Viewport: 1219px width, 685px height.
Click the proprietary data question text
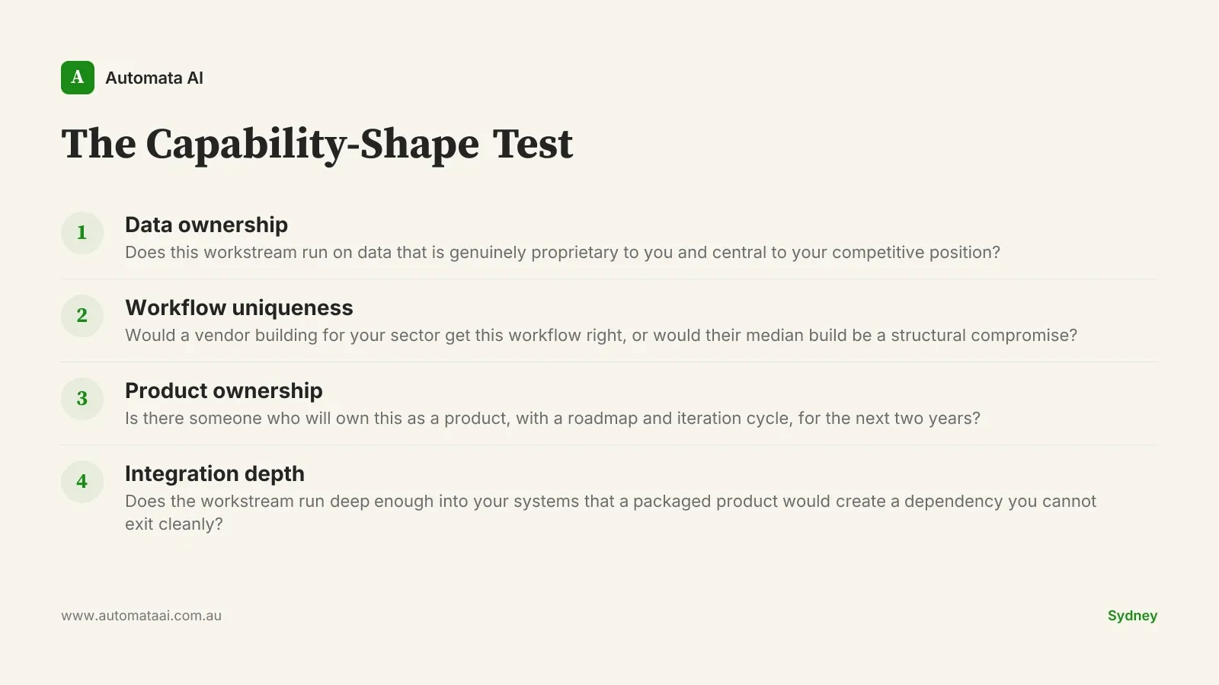(562, 253)
